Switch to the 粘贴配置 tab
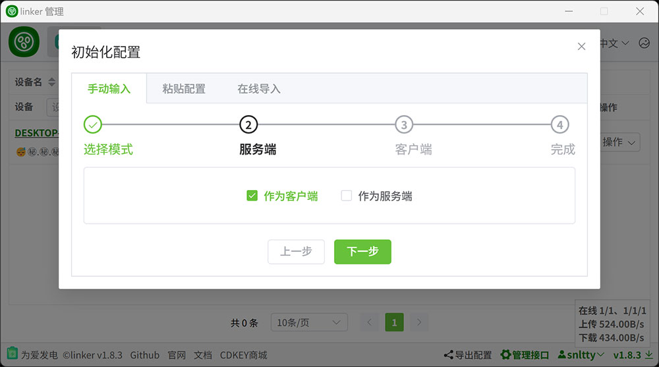The height and width of the screenshot is (367, 659). pos(184,89)
